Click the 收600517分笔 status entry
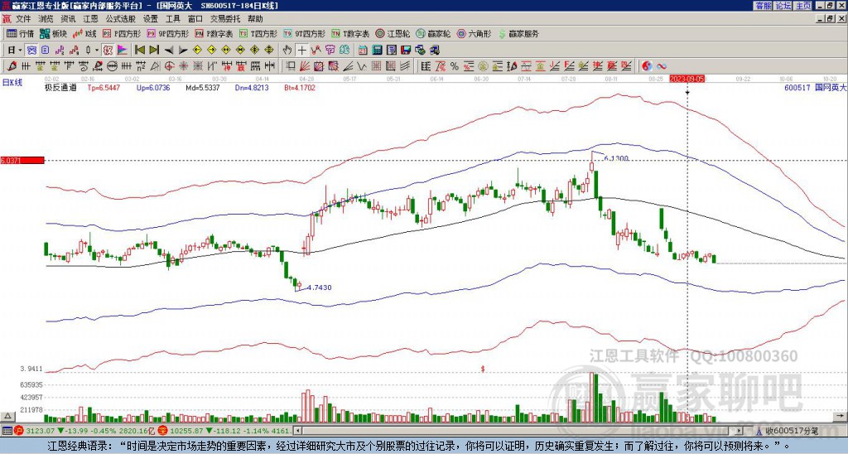Screen dimensions: 848x454 [788, 431]
